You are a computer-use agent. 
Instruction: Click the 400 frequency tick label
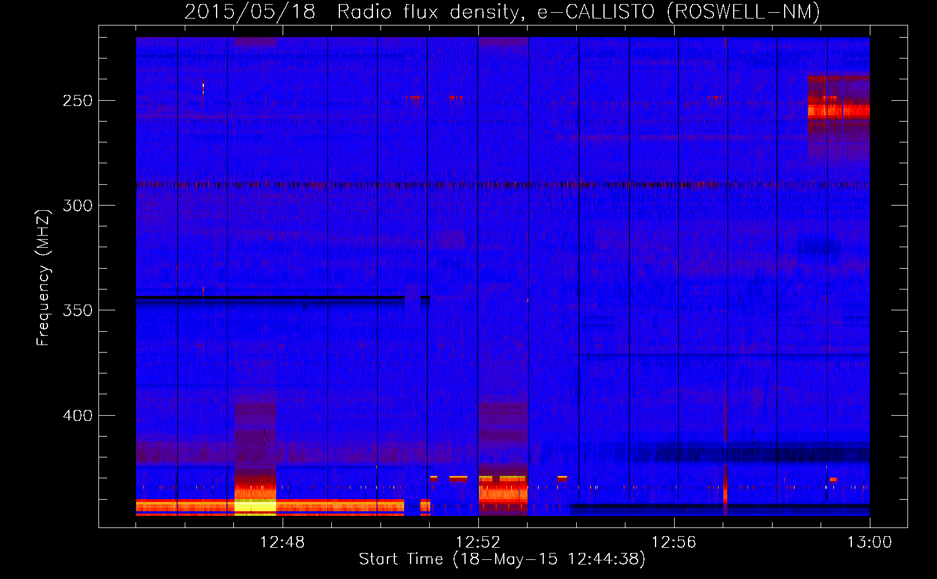(x=78, y=416)
